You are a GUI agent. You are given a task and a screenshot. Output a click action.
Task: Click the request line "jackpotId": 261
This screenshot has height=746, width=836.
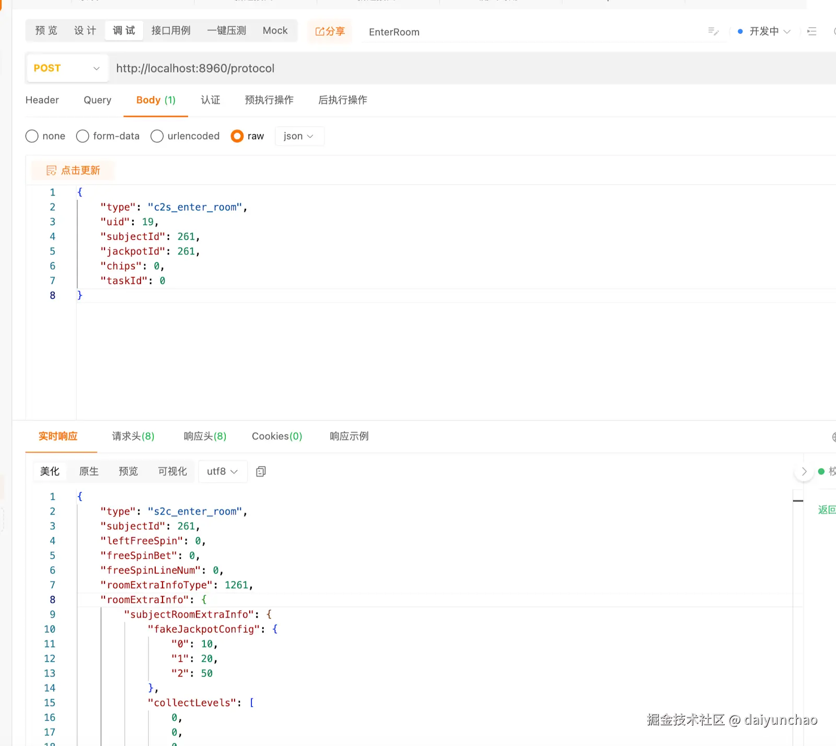(150, 251)
